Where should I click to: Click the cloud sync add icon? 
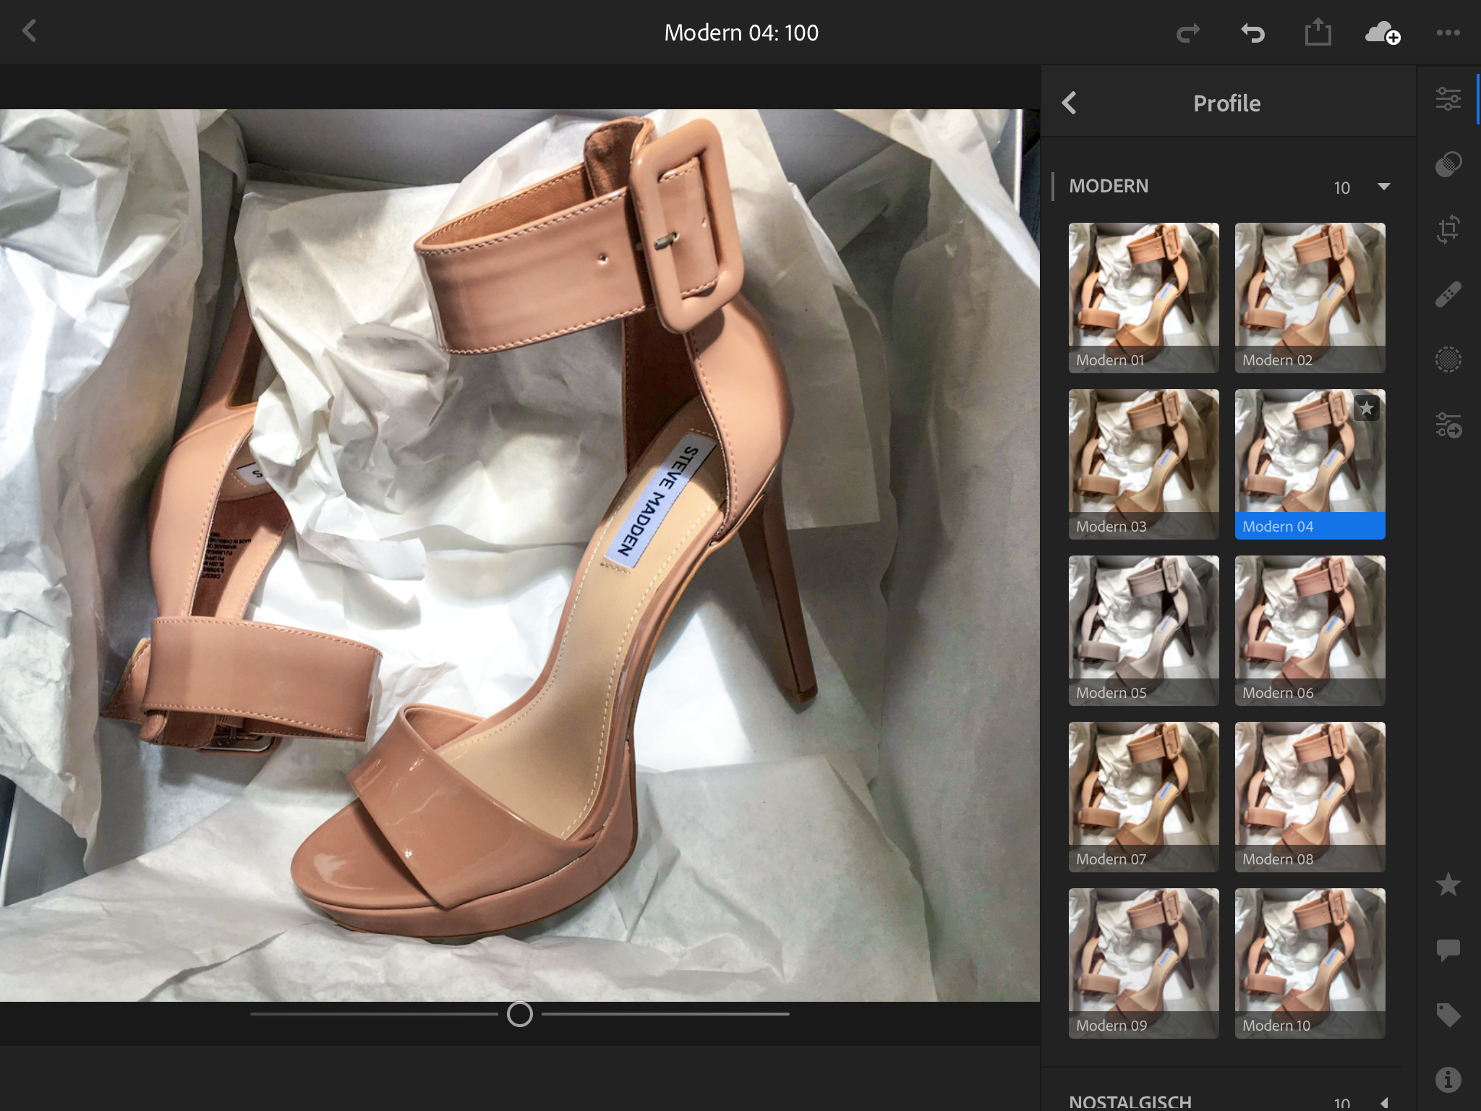(1382, 33)
